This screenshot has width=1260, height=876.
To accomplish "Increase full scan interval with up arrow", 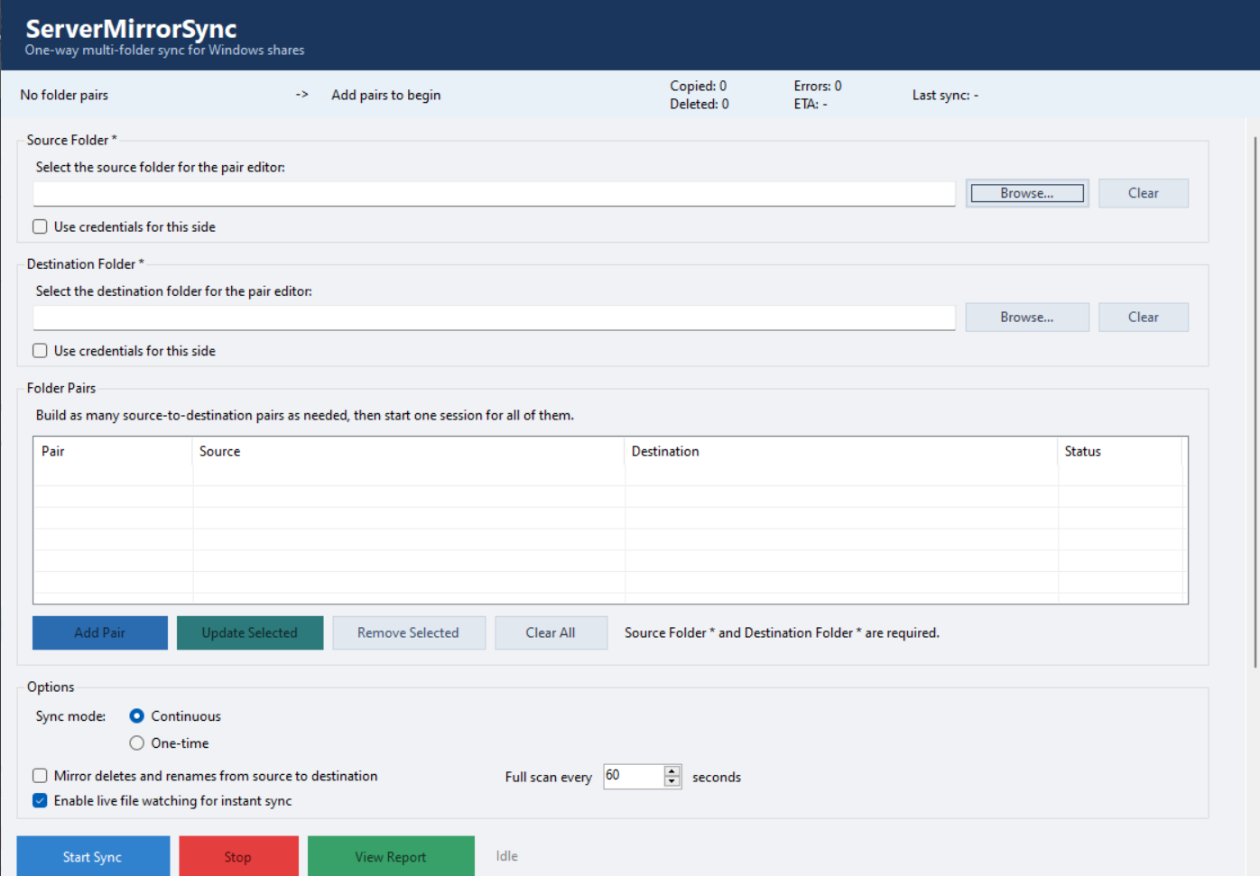I will [672, 771].
